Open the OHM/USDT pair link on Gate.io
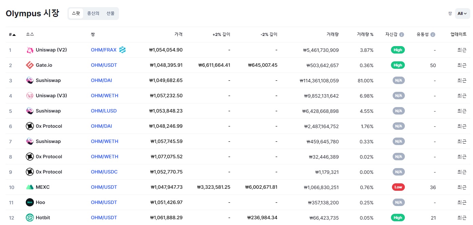Screen dimensions: 473x225 [x=104, y=65]
